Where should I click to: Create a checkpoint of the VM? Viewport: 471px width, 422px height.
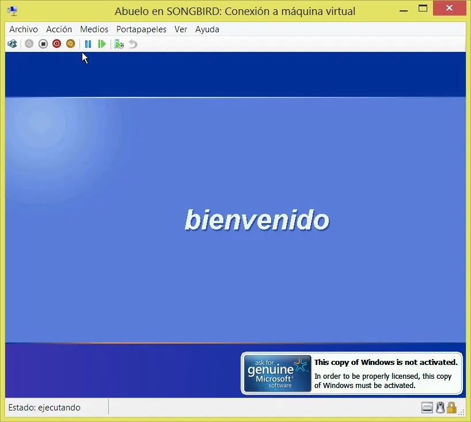[119, 43]
